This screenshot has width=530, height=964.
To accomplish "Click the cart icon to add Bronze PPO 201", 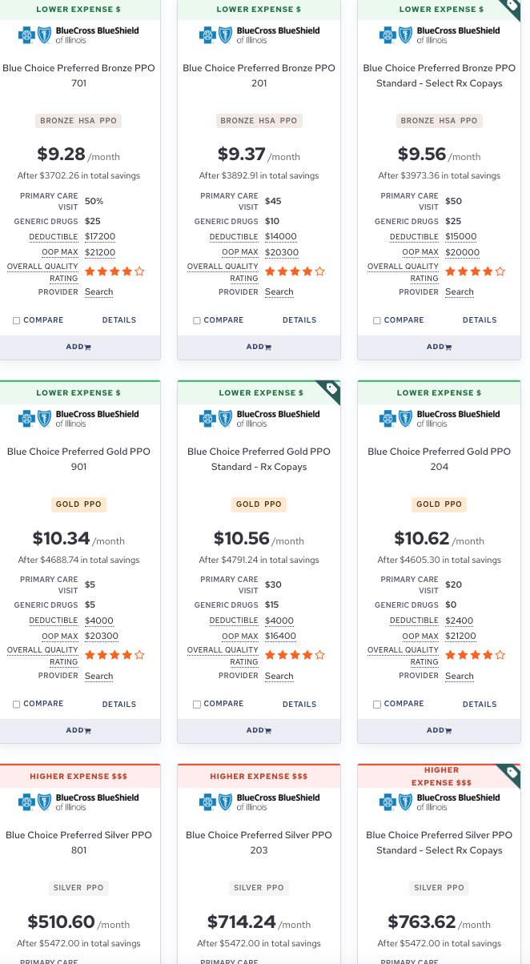I will pos(267,347).
